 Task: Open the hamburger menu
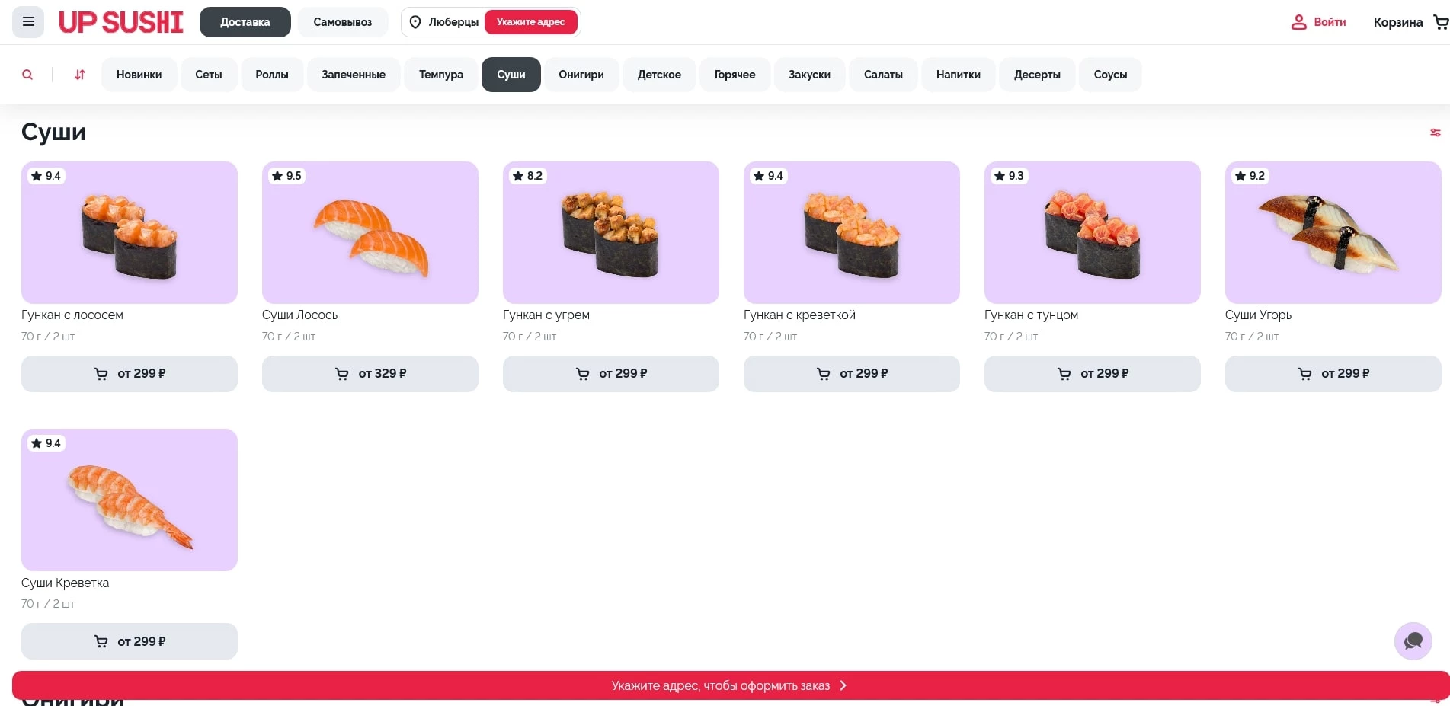tap(28, 22)
